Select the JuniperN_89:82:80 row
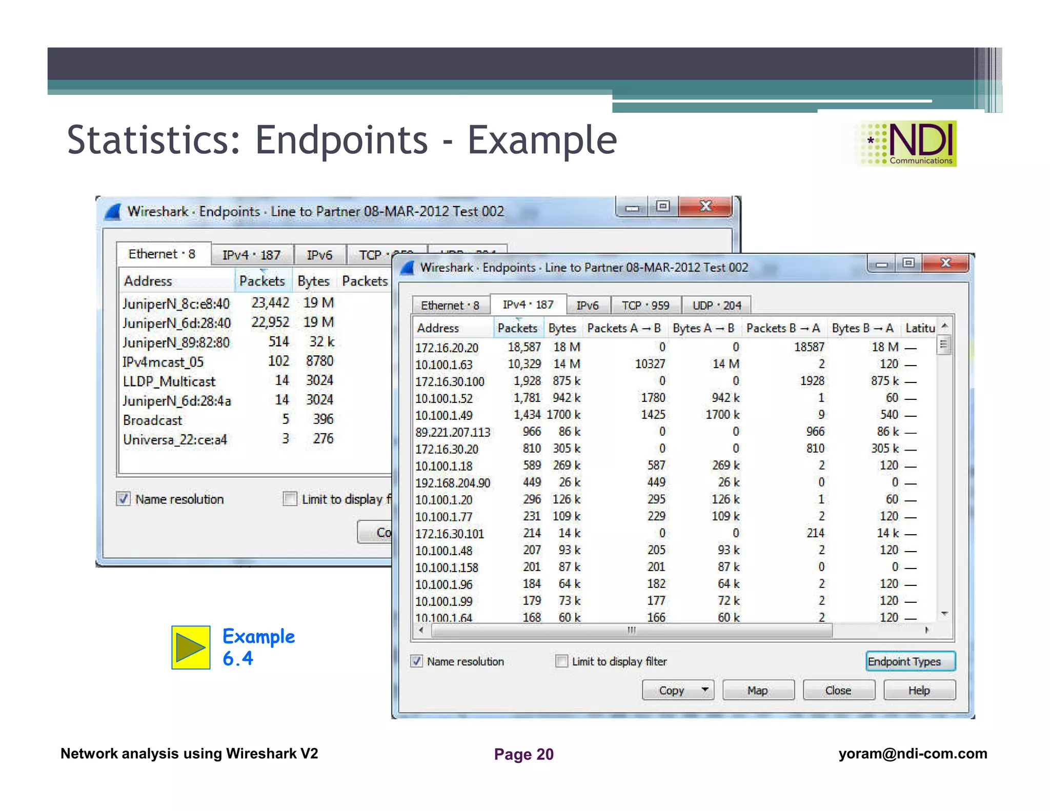 255,342
